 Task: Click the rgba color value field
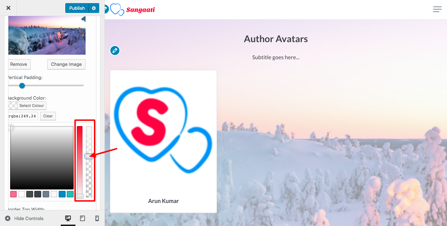23,116
